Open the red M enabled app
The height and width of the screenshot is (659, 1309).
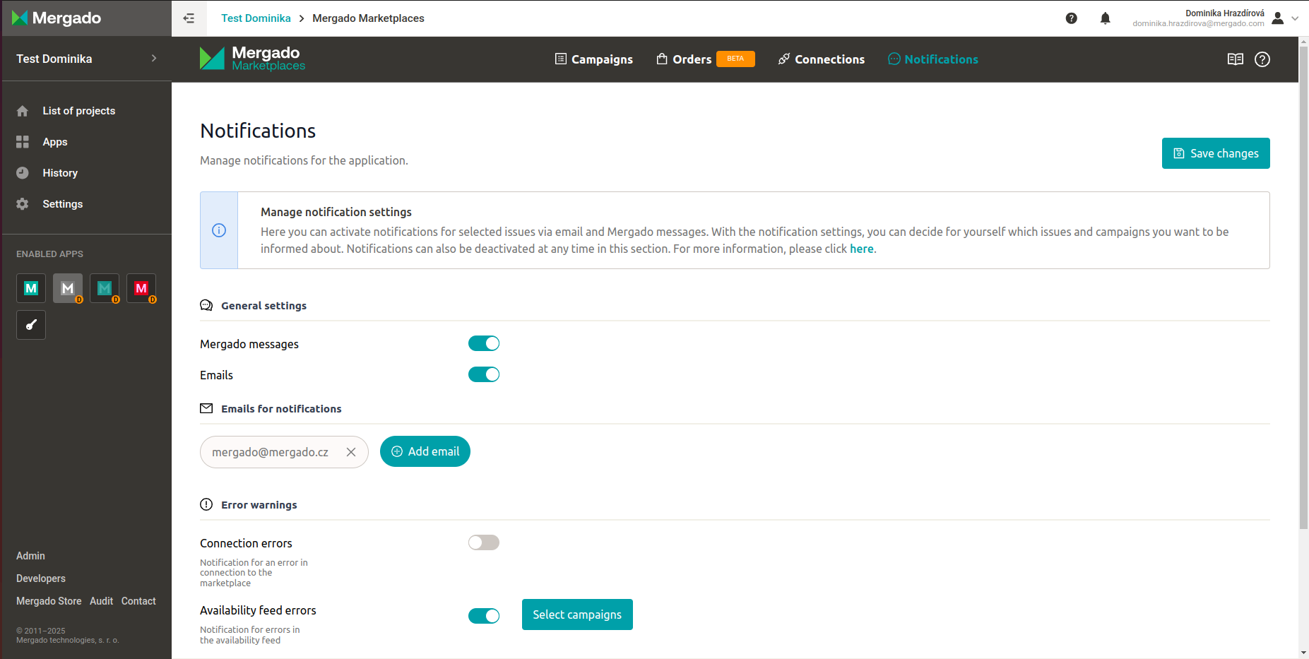(141, 288)
